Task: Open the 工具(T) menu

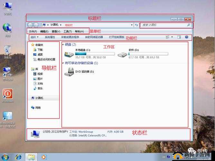Action: [x=68, y=32]
